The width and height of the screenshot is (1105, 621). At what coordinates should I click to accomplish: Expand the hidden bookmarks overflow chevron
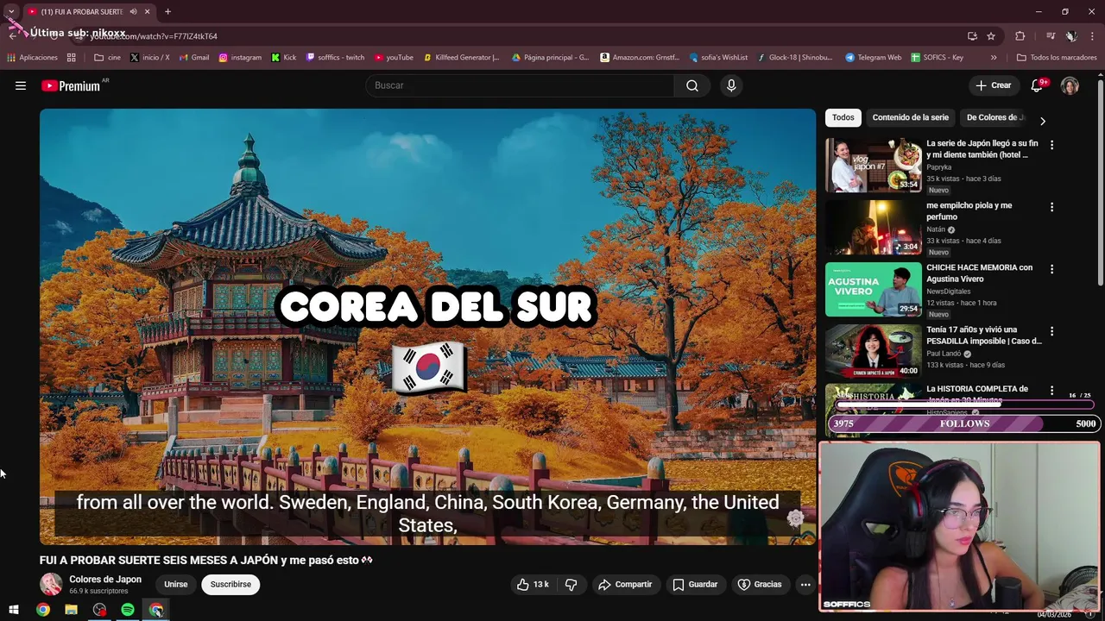tap(994, 58)
